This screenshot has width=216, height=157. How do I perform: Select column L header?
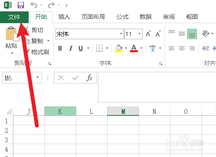(92, 111)
